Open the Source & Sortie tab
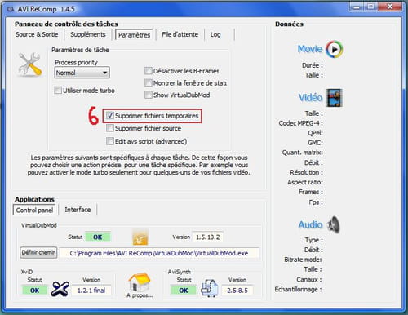408x315 pixels. point(37,34)
